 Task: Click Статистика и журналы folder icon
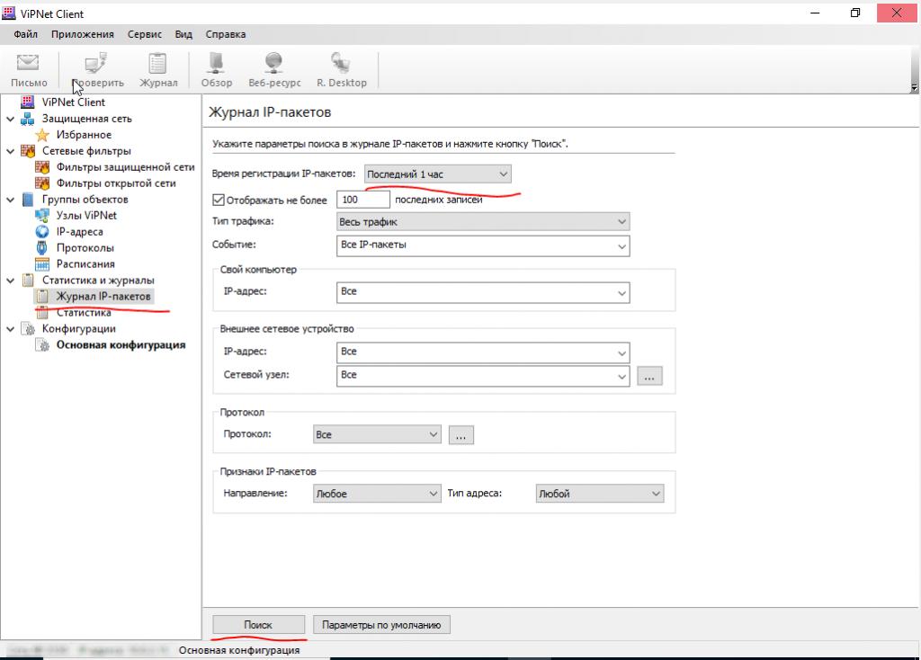point(28,280)
